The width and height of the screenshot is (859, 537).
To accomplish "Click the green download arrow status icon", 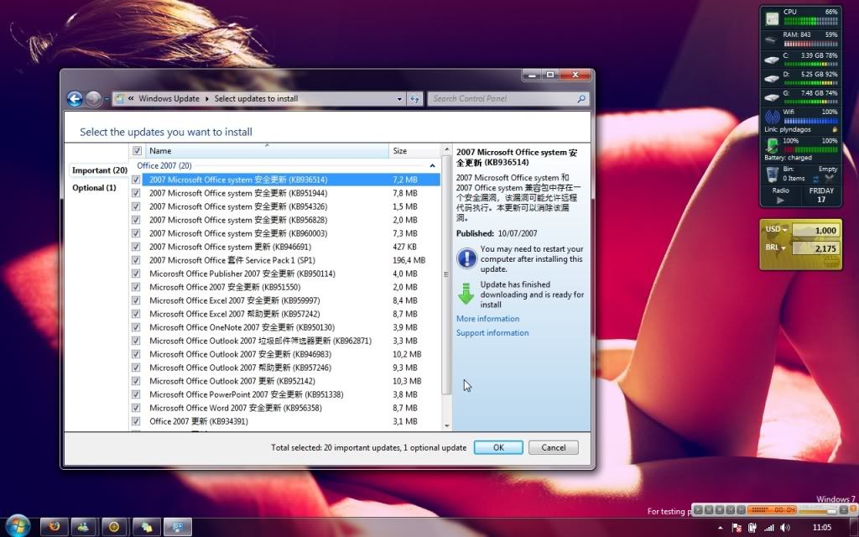I will 466,293.
